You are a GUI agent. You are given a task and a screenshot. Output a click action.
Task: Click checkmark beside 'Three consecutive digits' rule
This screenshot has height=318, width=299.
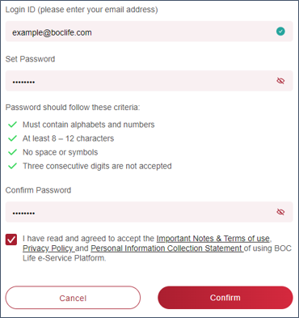tap(12, 166)
